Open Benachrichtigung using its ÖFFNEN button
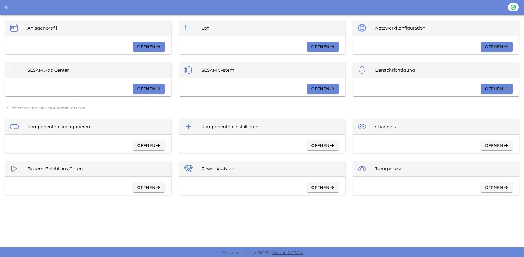 click(496, 89)
